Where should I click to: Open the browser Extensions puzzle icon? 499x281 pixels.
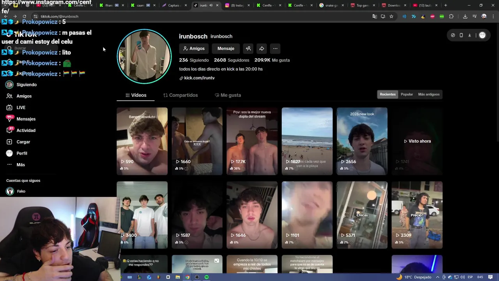(x=451, y=16)
